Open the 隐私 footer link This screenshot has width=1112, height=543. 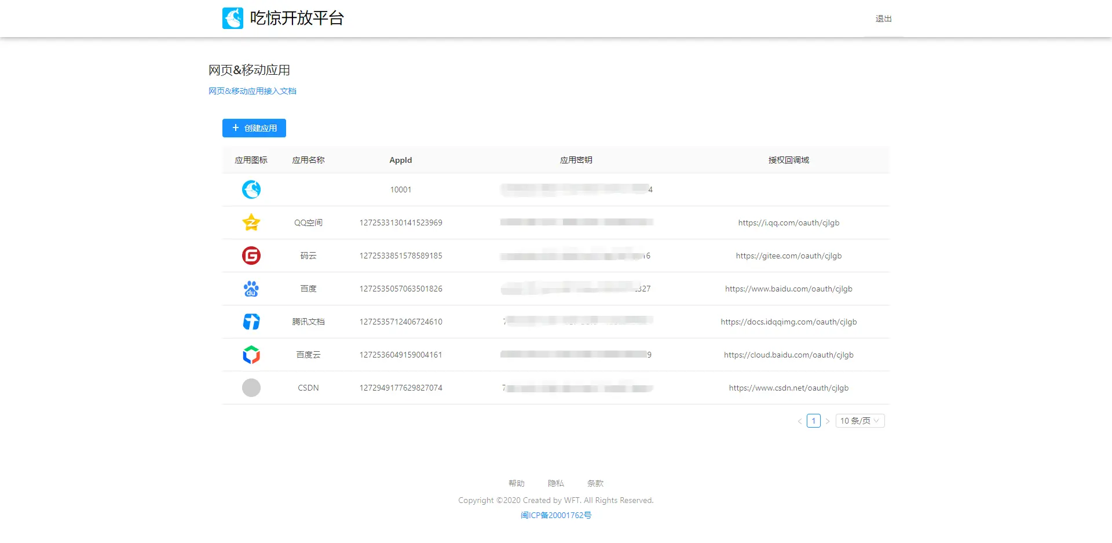pos(556,483)
